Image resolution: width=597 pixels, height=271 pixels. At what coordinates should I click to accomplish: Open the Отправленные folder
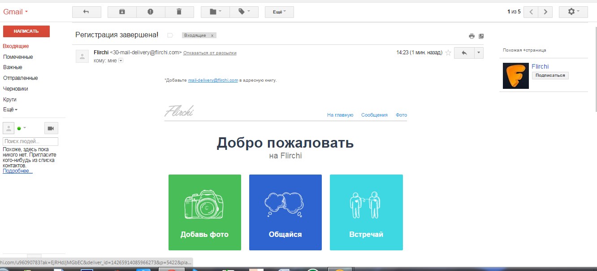(x=20, y=78)
